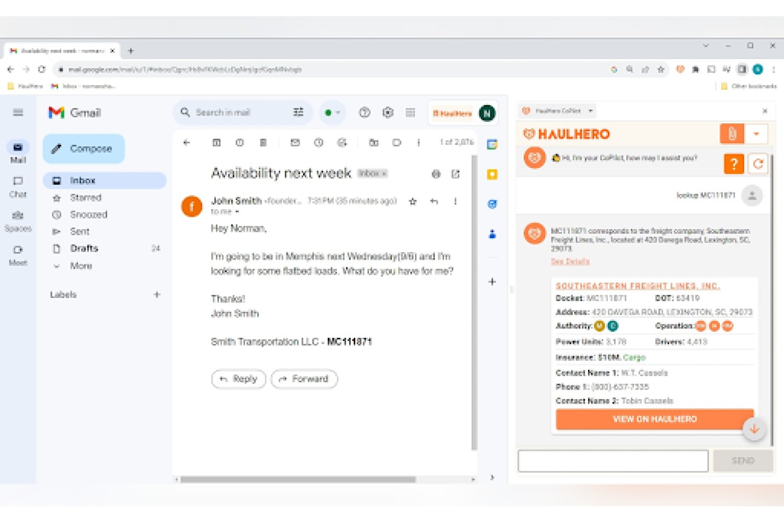Click the See Details link

click(x=570, y=261)
